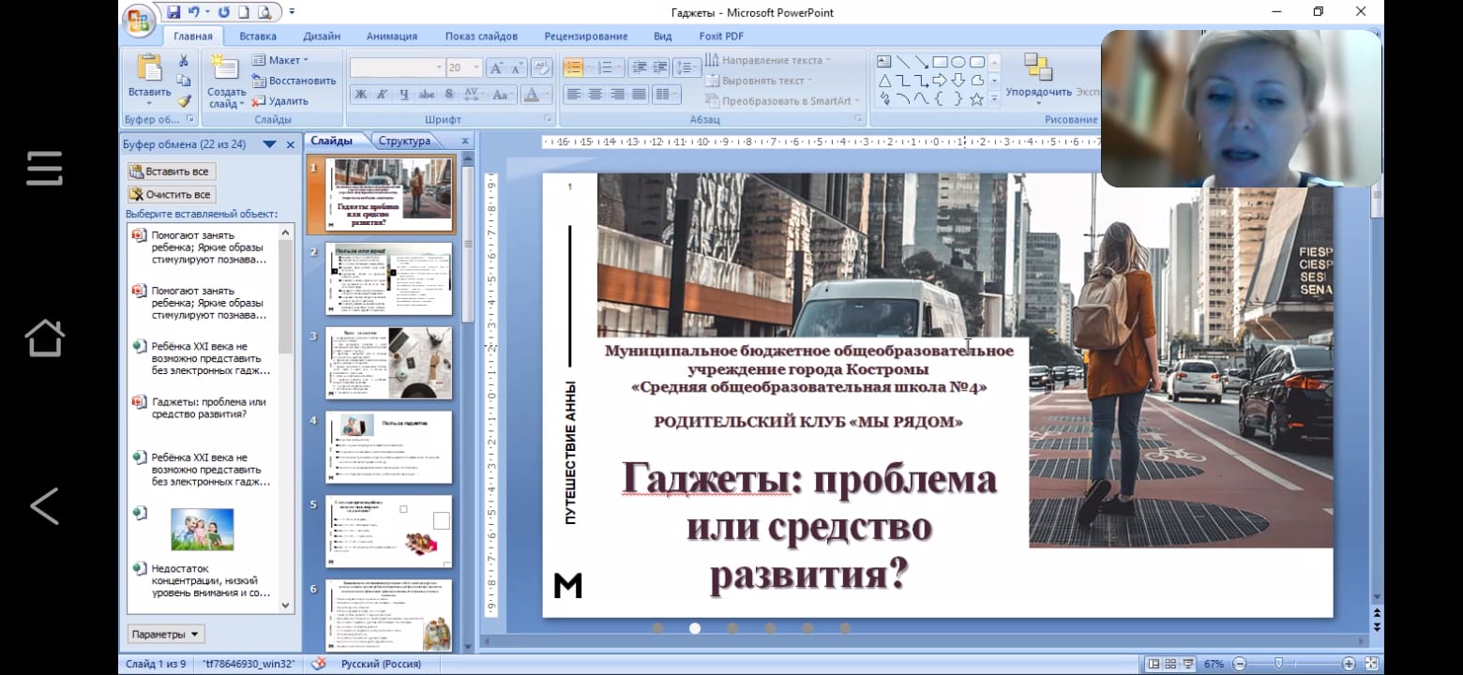Toggle strikethrough abc formatting
Viewport: 1463px width, 675px height.
pos(427,94)
